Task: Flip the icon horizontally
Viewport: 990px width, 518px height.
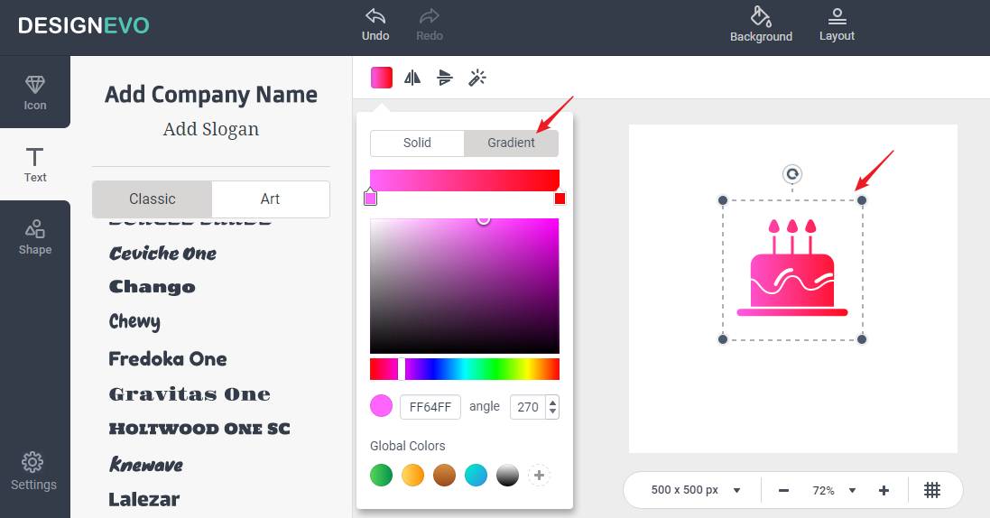Action: 412,78
